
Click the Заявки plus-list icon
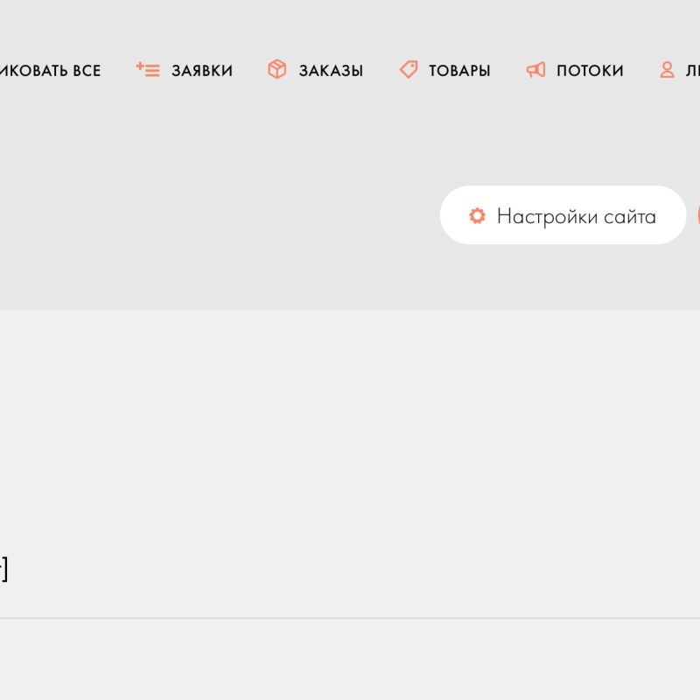point(148,70)
